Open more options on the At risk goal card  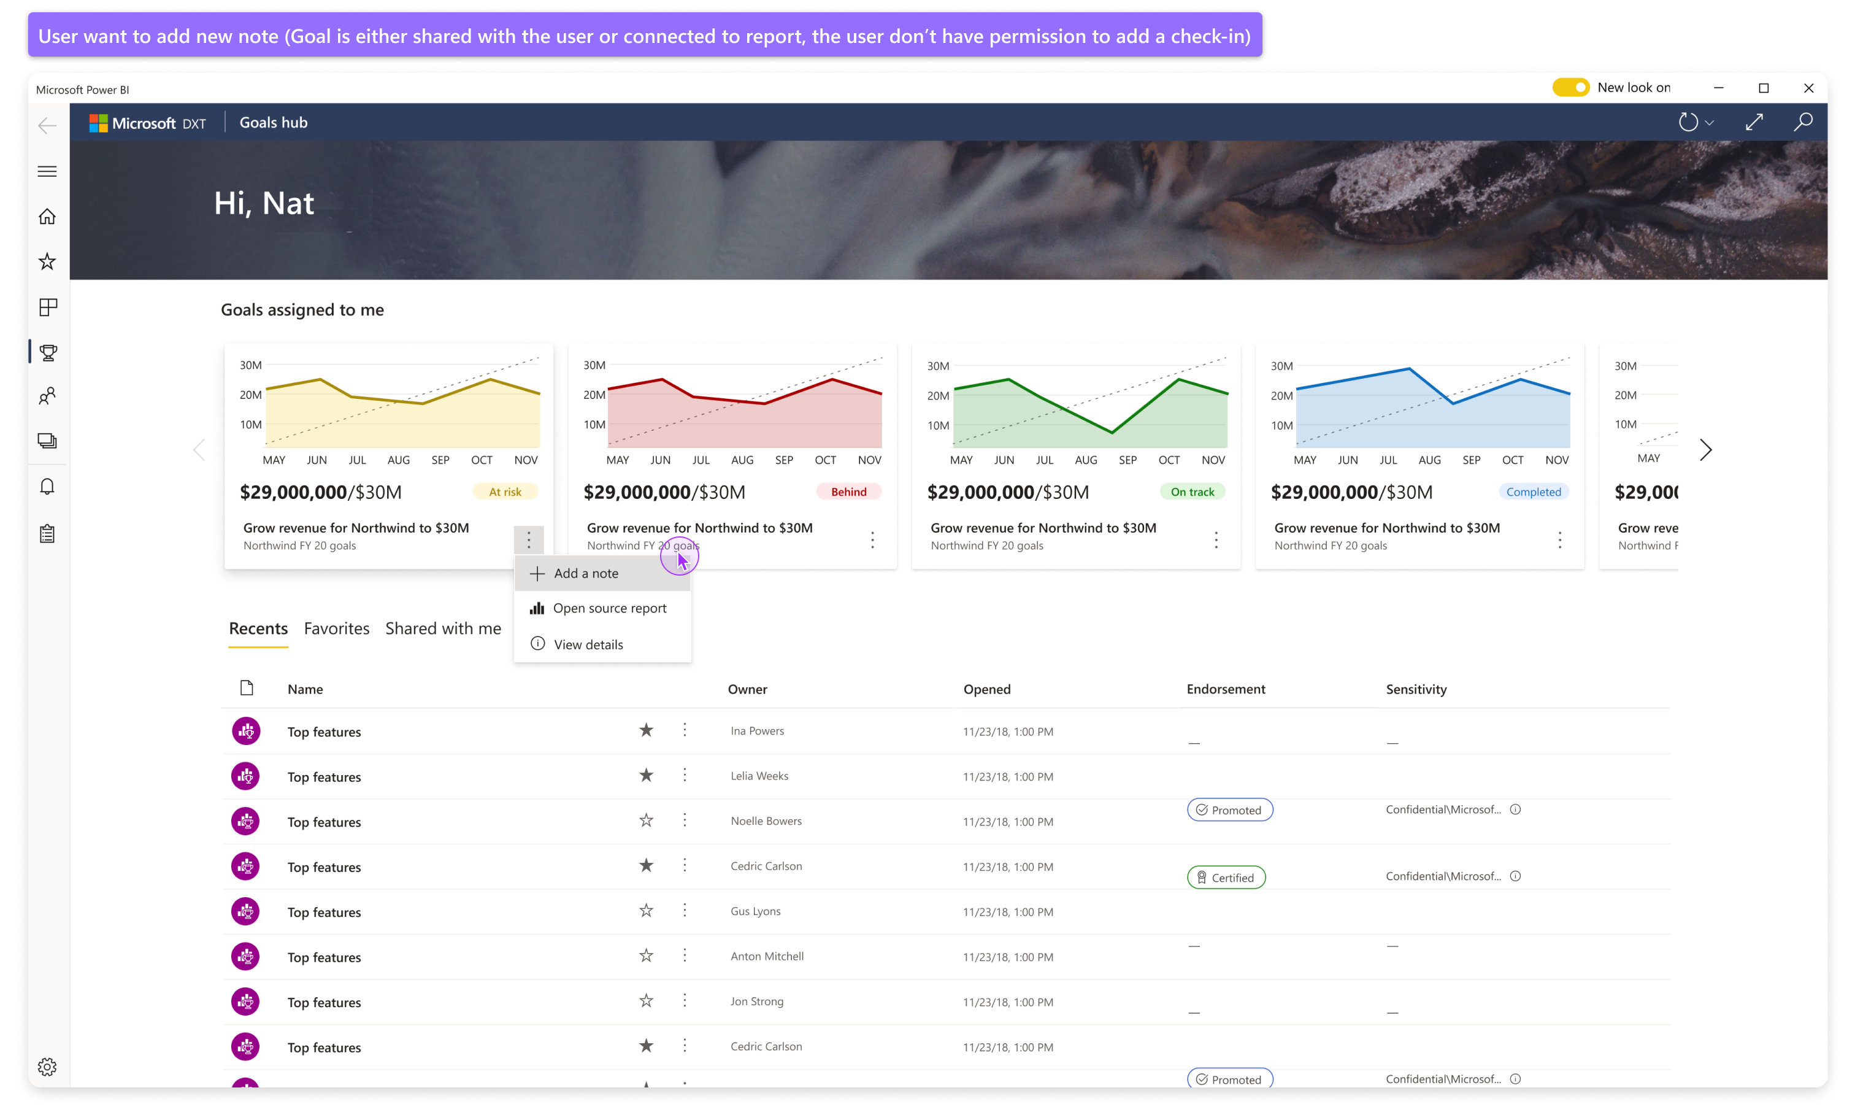529,539
